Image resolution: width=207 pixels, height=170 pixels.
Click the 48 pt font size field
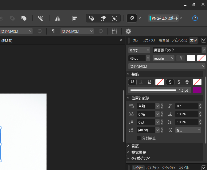136,58
